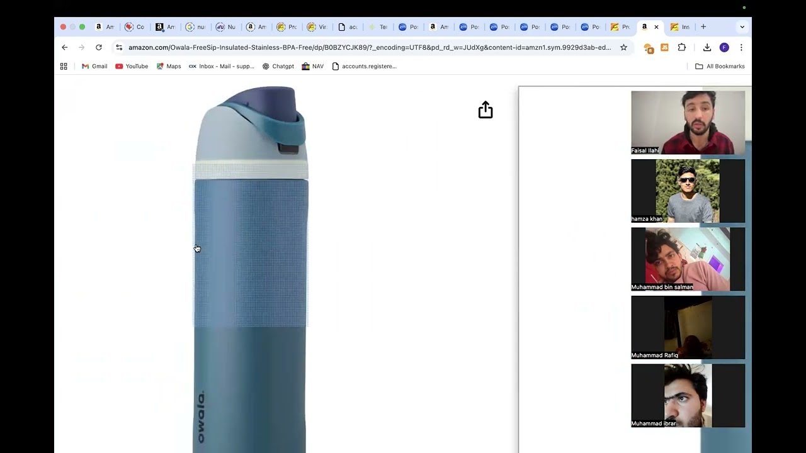Switch to the 'Vir' tab
Viewport: 806px width, 453px height.
pos(317,27)
